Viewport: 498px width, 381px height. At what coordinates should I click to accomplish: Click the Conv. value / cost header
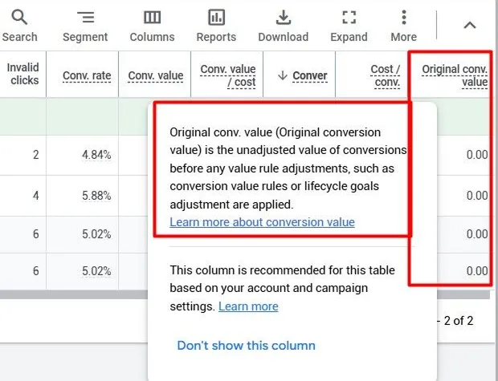(x=228, y=75)
